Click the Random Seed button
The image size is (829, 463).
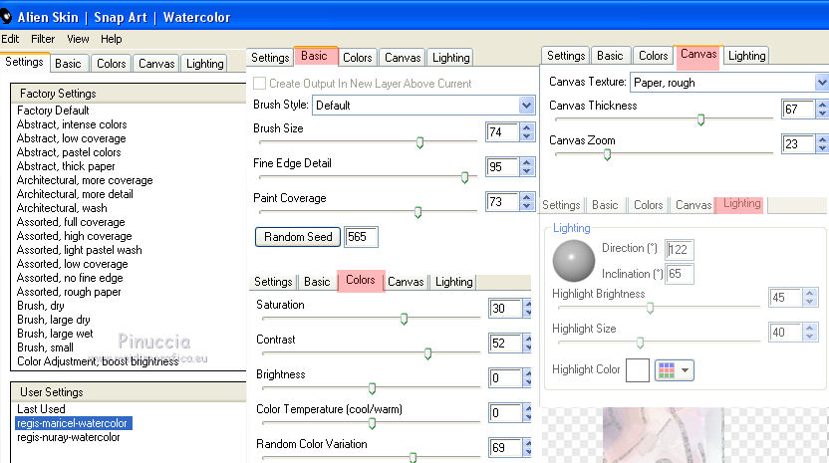(298, 237)
